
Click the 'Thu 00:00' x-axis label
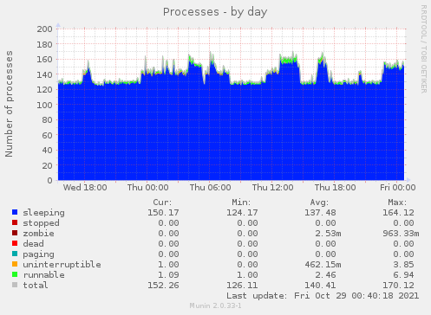148,188
